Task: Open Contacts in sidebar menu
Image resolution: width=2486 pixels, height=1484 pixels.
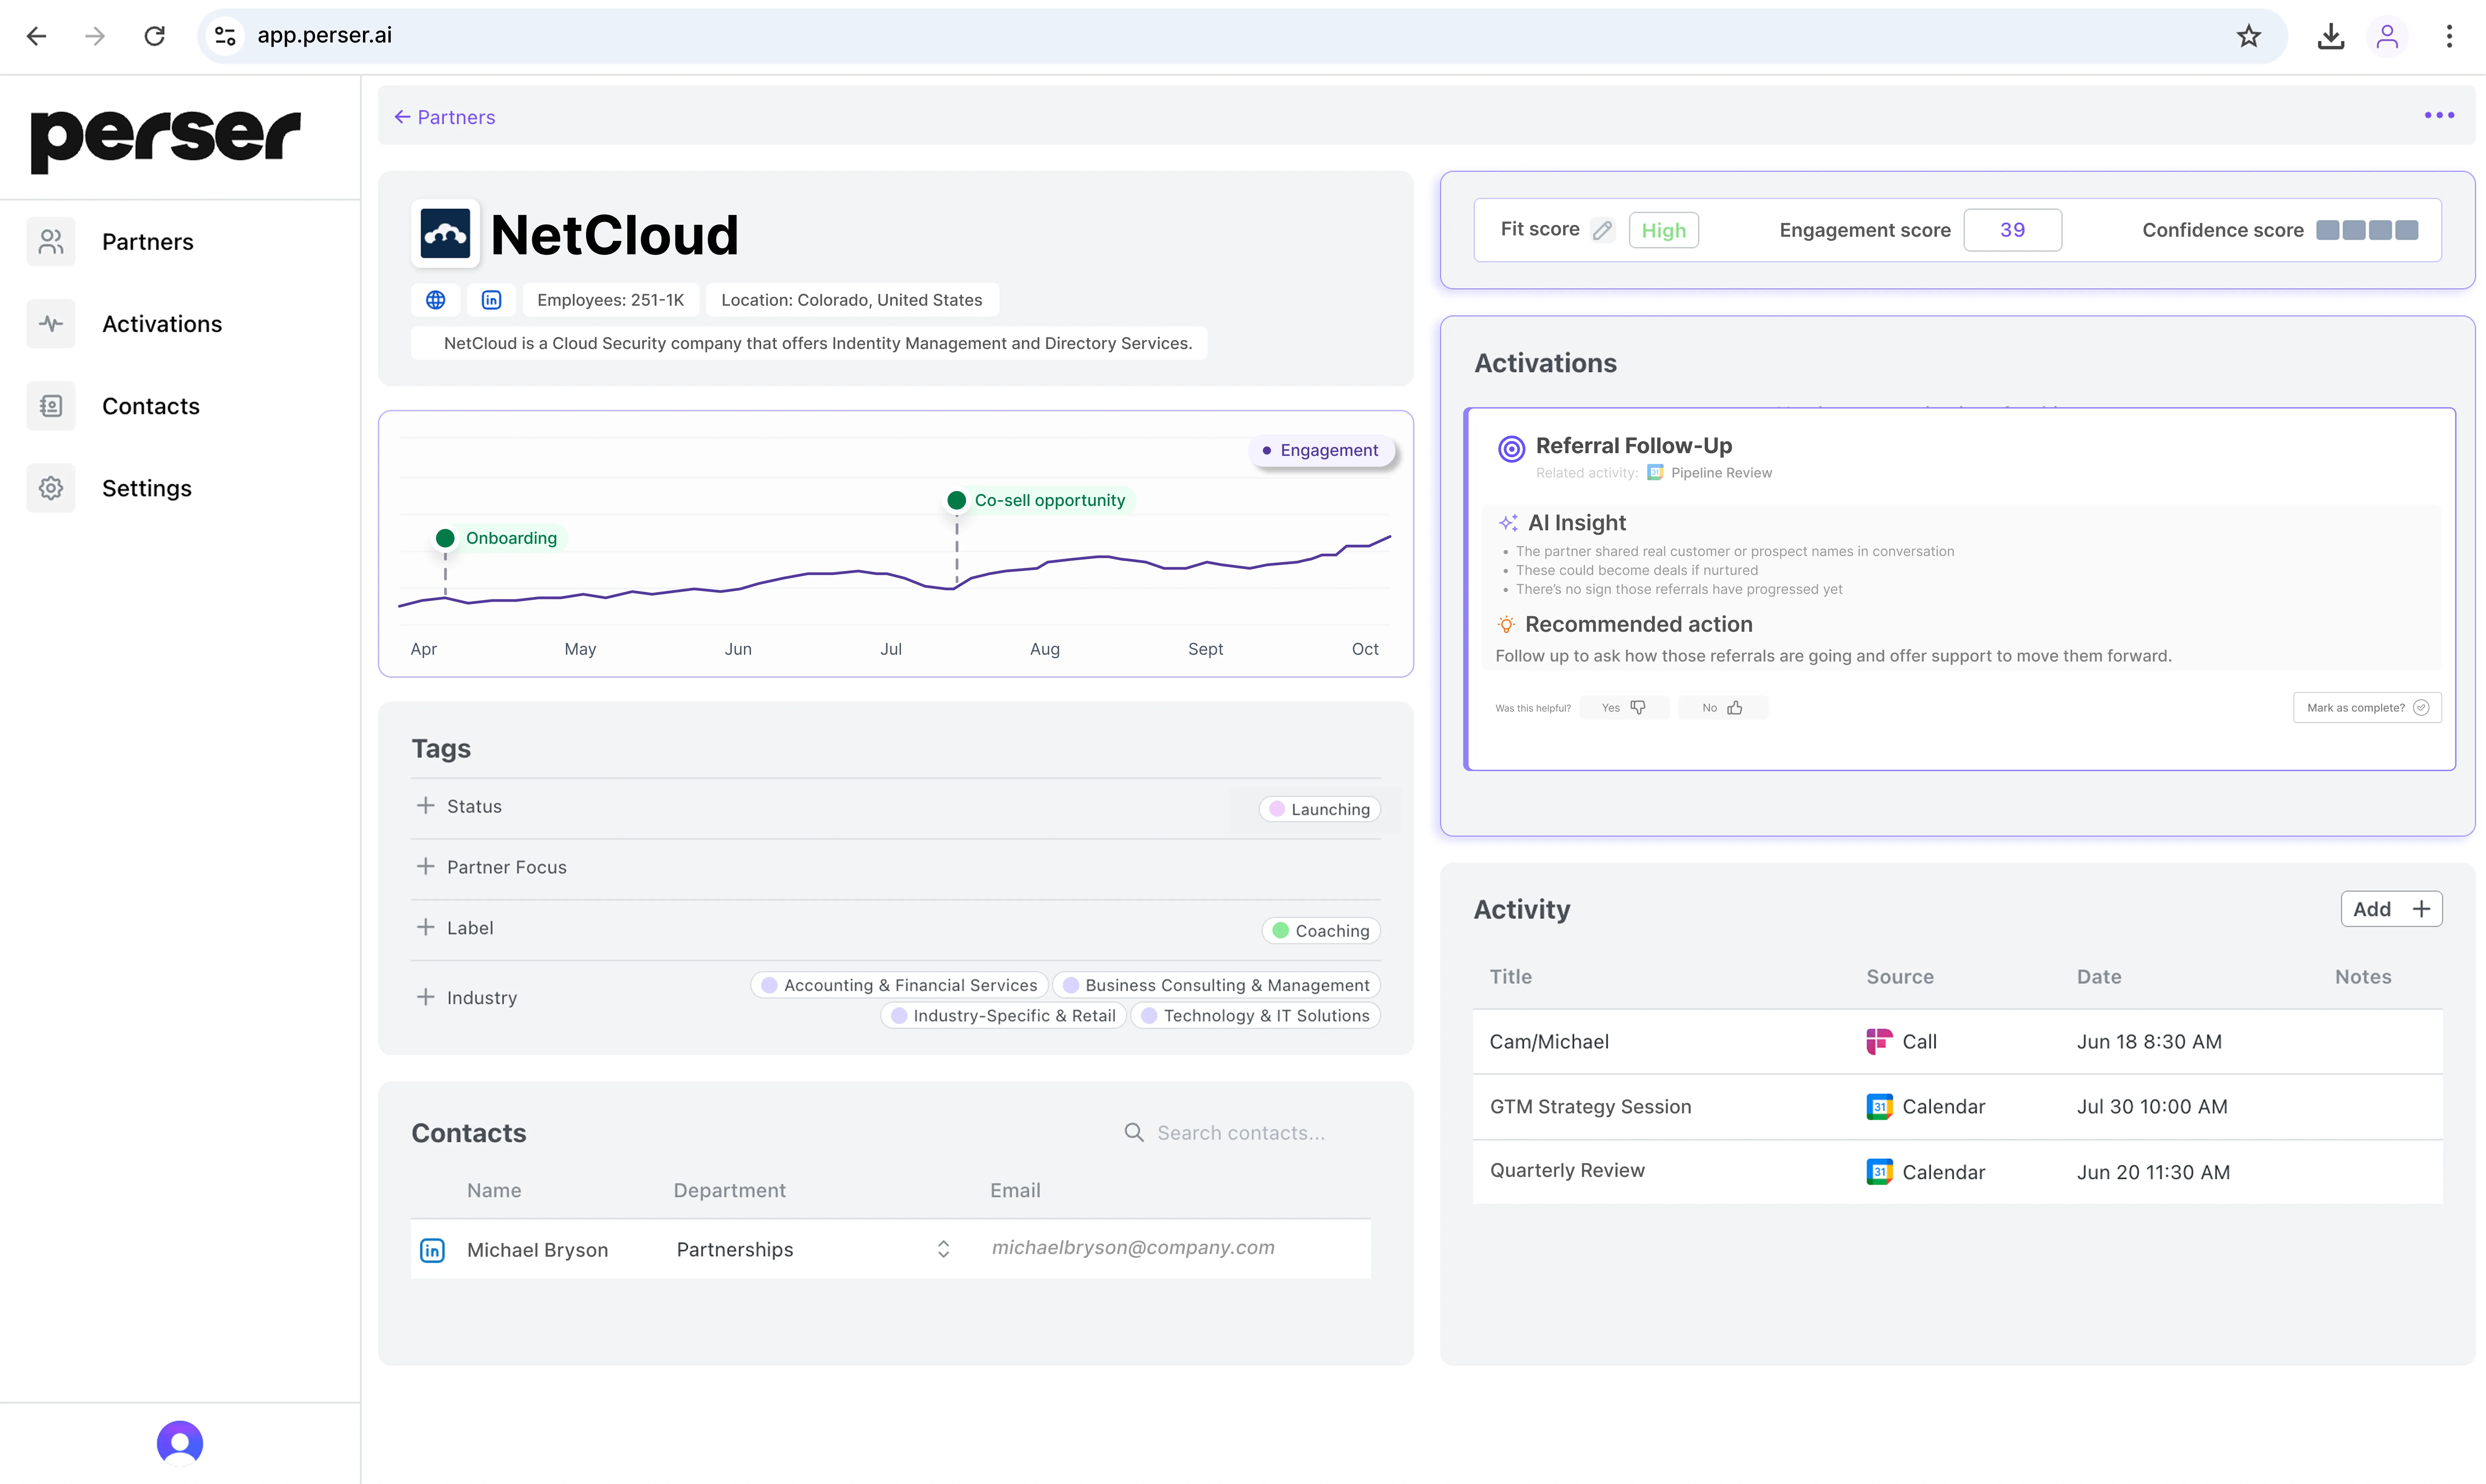Action: click(151, 406)
